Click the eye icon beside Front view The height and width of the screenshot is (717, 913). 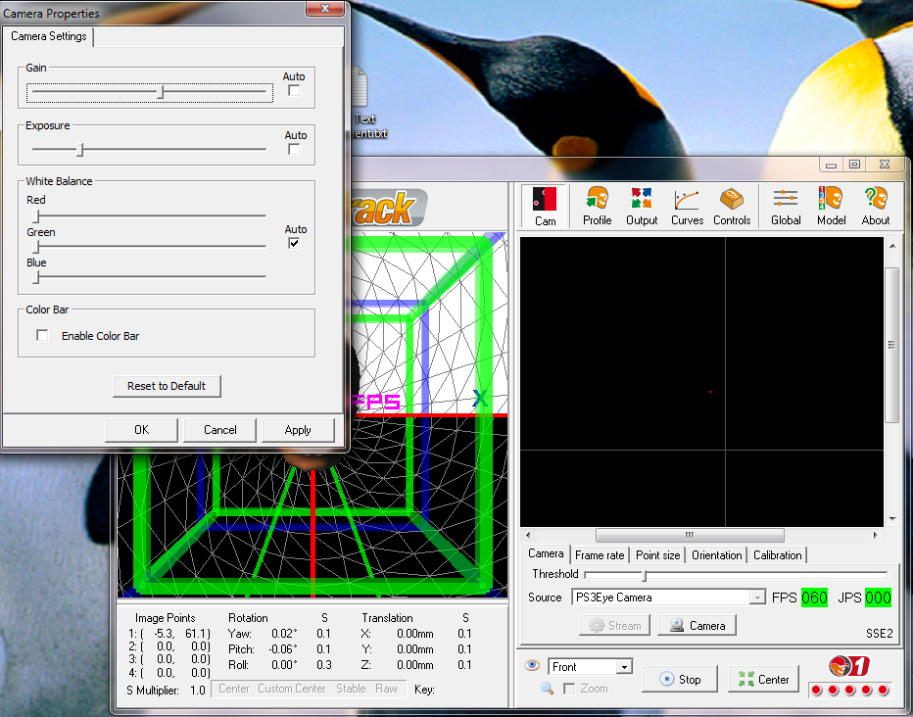532,665
